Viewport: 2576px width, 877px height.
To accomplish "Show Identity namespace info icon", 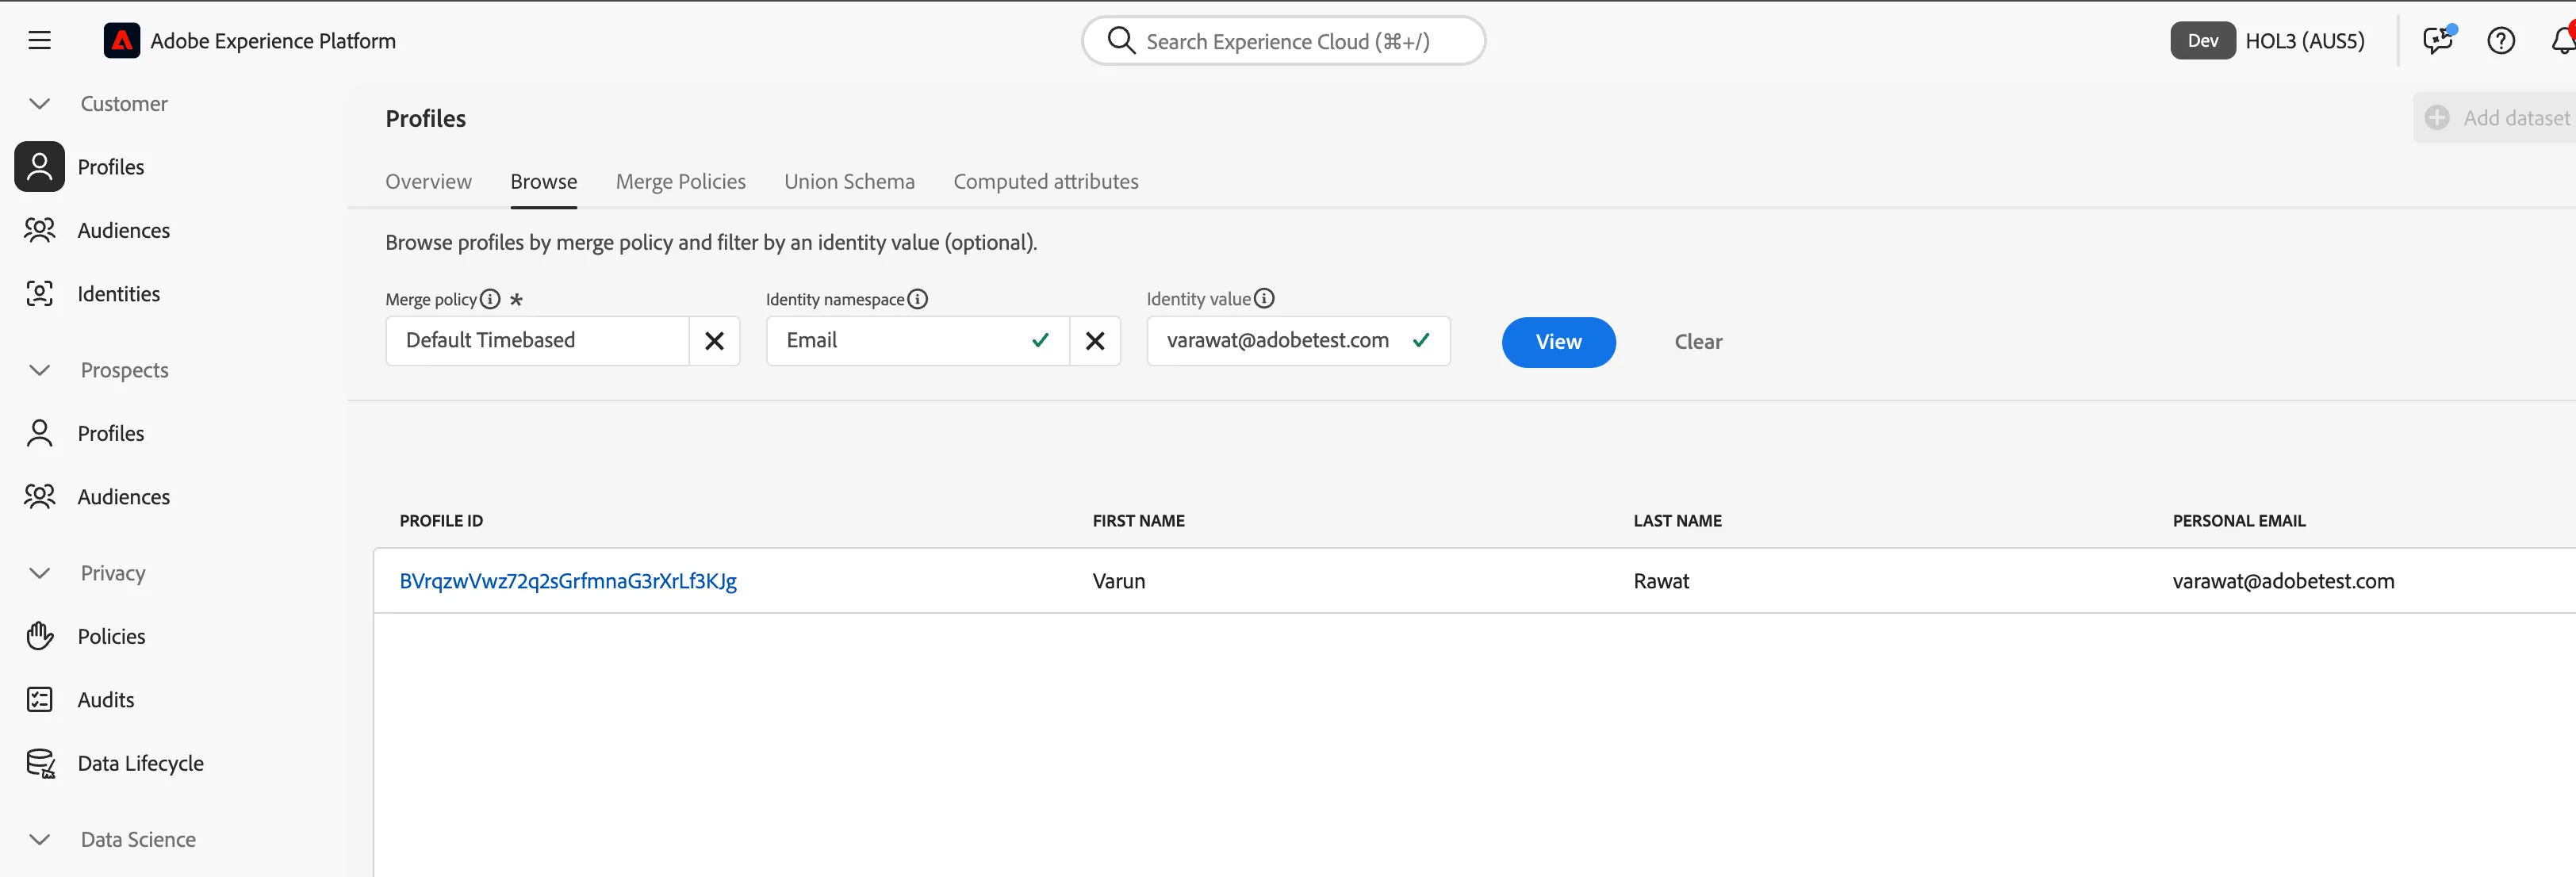I will (x=917, y=299).
